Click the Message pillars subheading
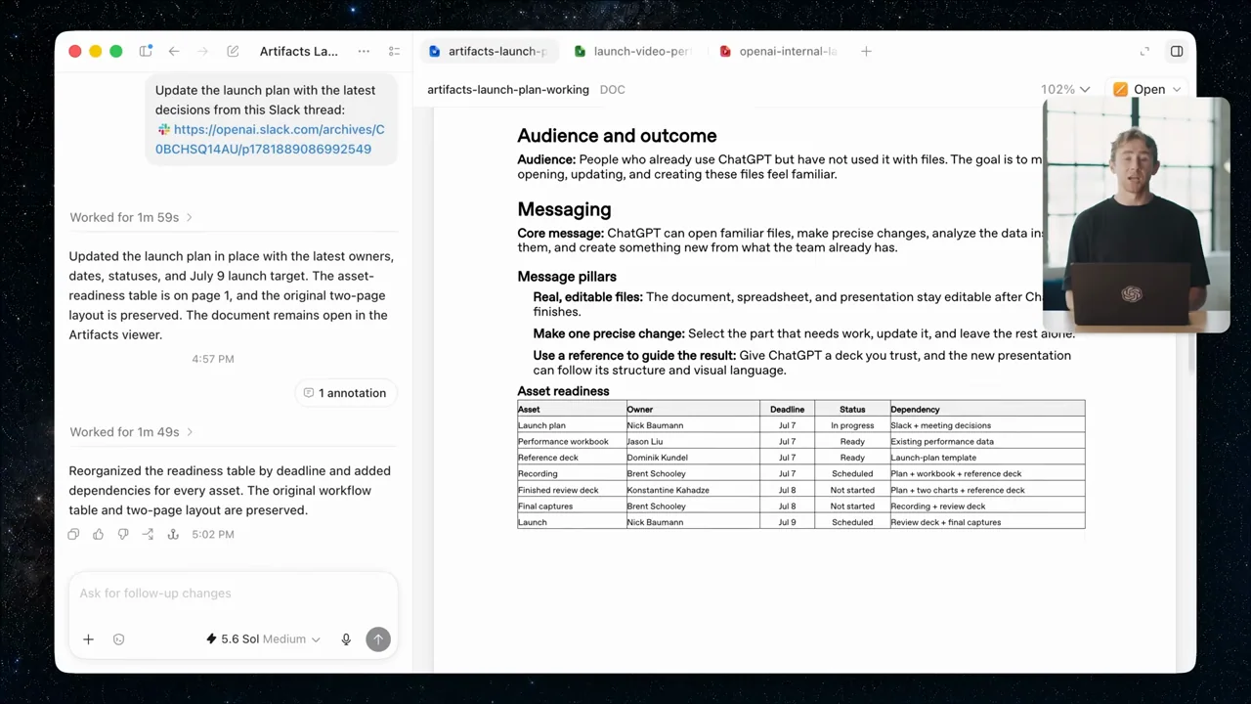 pos(567,277)
